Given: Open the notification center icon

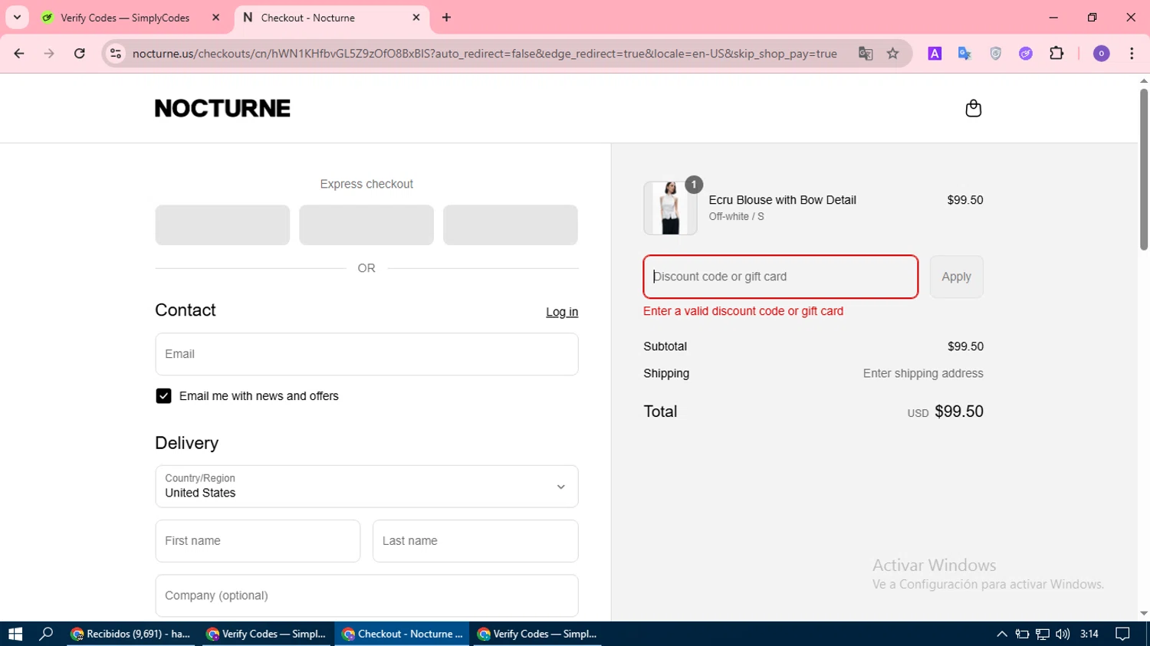Looking at the screenshot, I should coord(1122,634).
